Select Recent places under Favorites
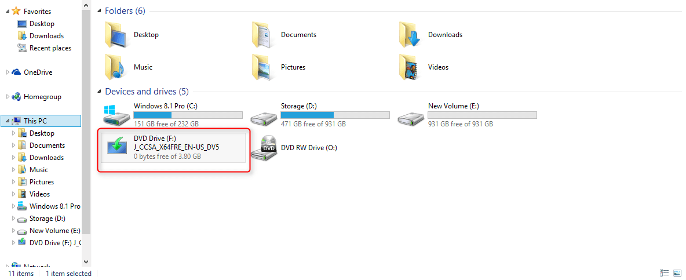 point(50,48)
